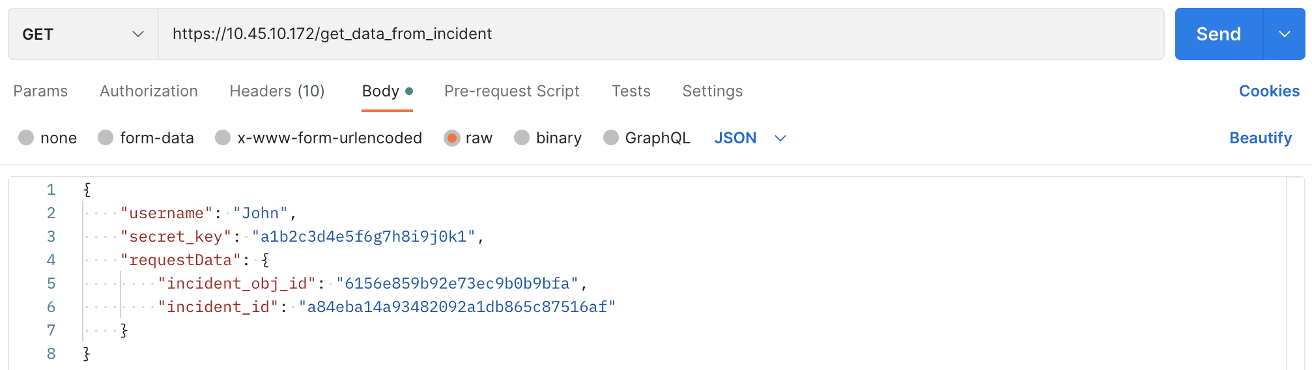Switch to the Tests tab

click(631, 91)
